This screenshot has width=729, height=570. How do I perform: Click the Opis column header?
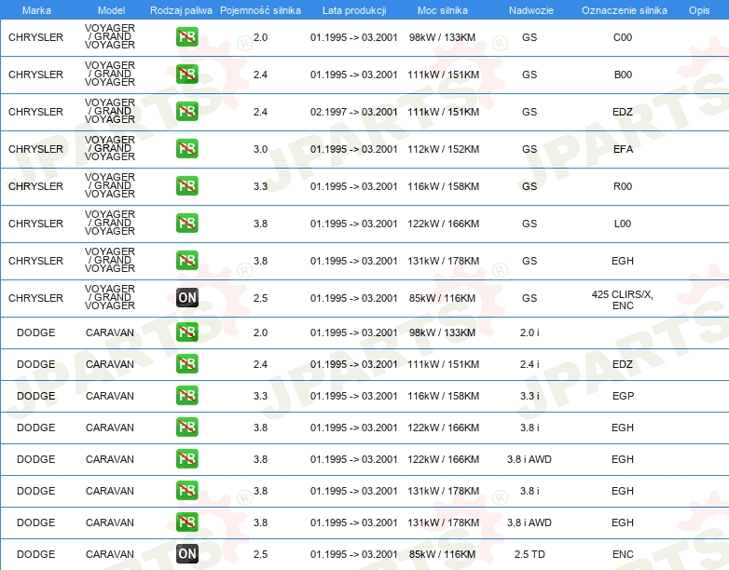point(699,10)
